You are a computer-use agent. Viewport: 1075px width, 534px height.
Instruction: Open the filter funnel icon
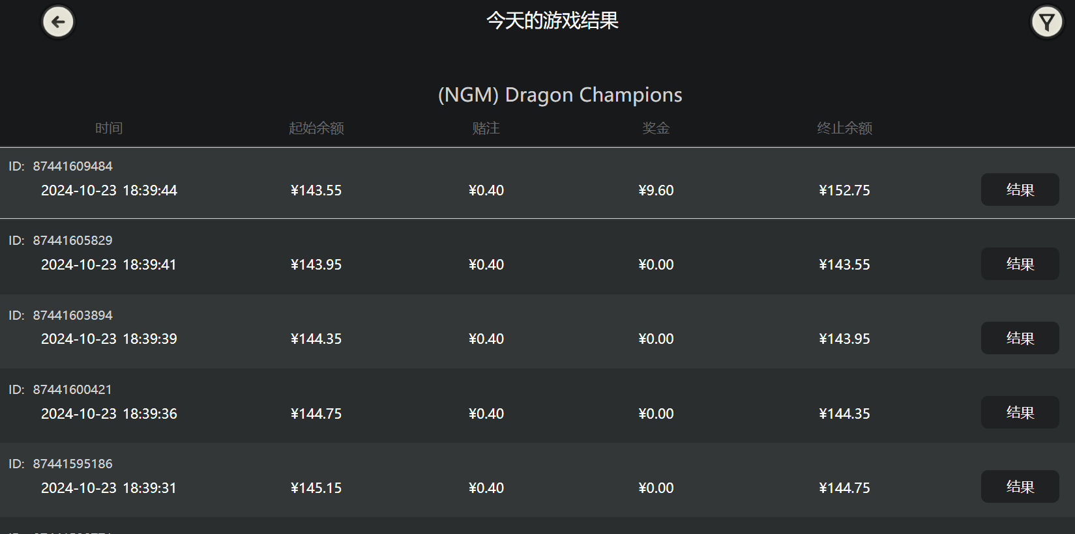(x=1047, y=22)
